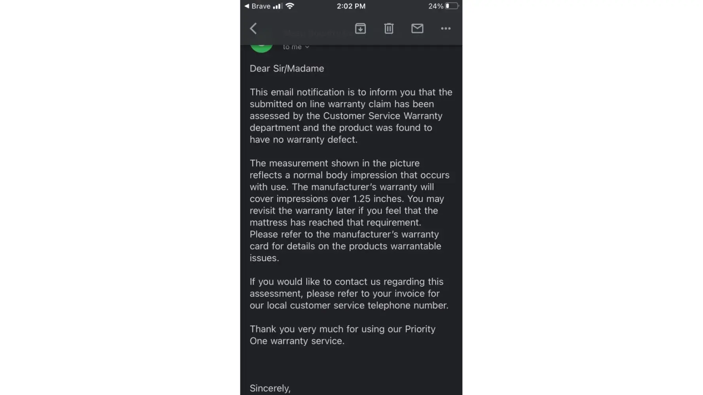
Task: Return to Brave via status bar link
Action: tap(257, 6)
